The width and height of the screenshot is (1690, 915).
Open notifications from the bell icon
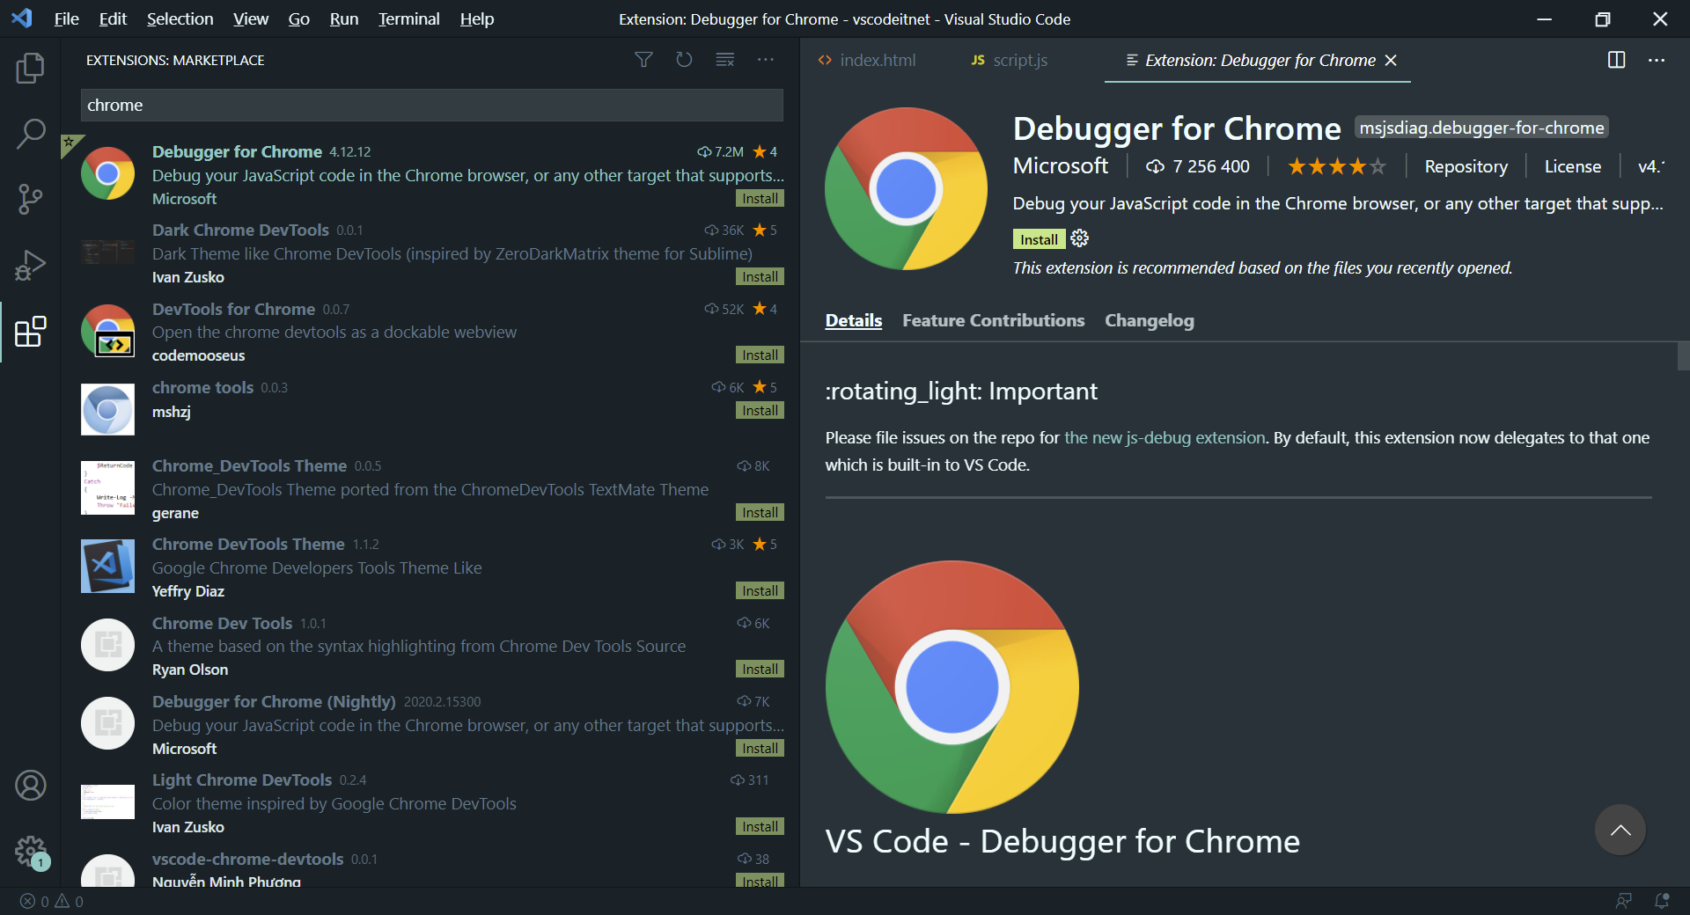point(1662,901)
